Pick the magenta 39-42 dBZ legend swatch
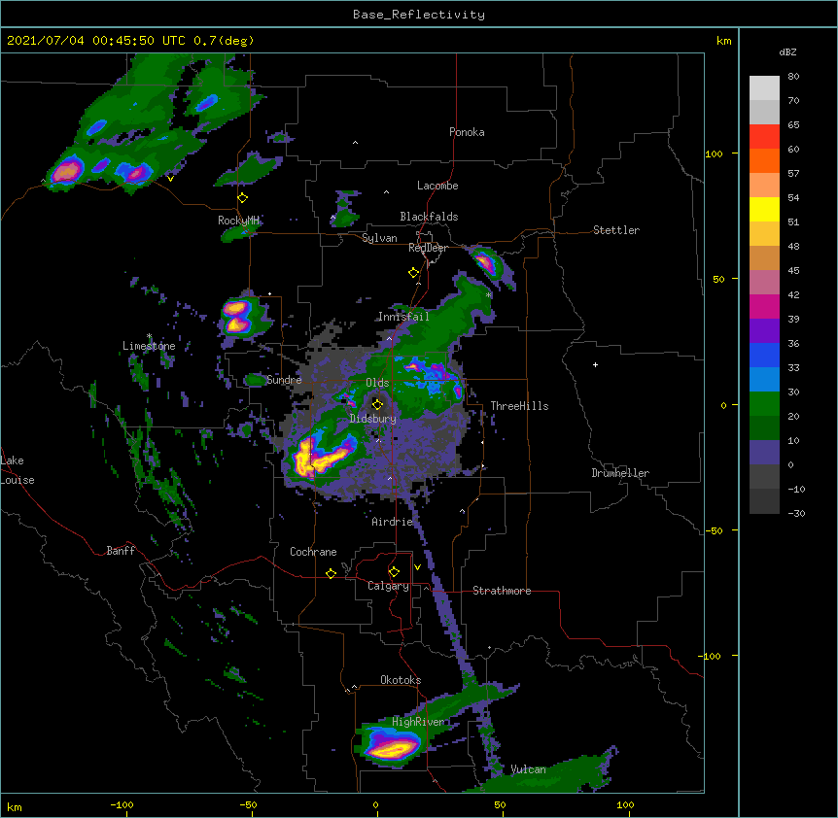Image resolution: width=838 pixels, height=818 pixels. [764, 306]
